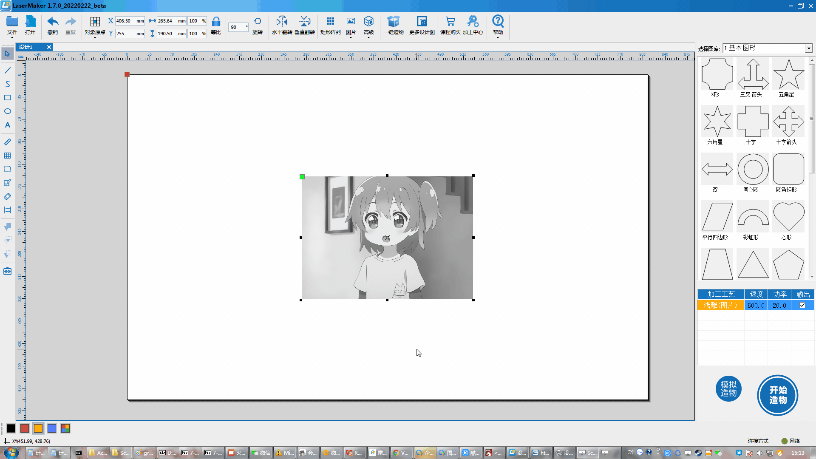
Task: Select the ellipse tool
Action: 7,111
